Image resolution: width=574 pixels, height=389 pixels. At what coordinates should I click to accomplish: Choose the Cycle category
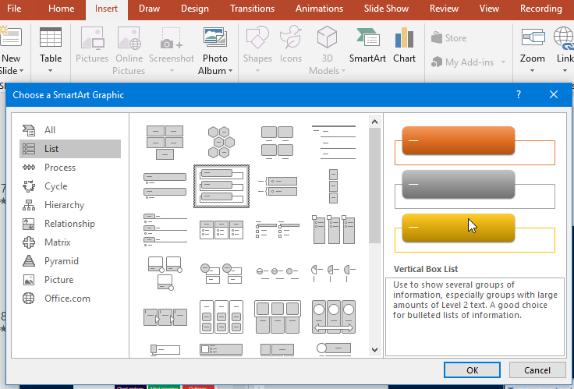pos(70,186)
